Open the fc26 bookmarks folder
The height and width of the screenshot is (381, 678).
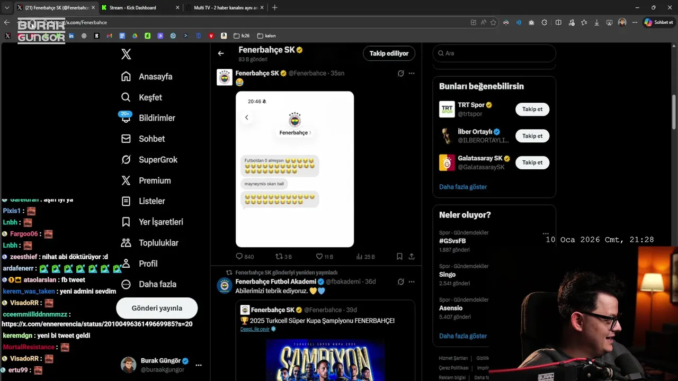pos(241,36)
